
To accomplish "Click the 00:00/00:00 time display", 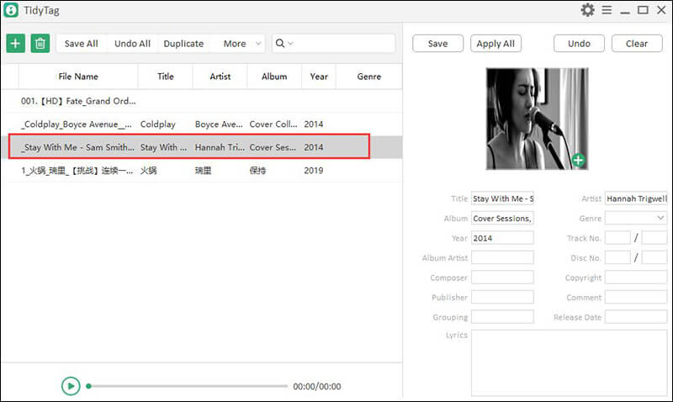I will [x=317, y=386].
